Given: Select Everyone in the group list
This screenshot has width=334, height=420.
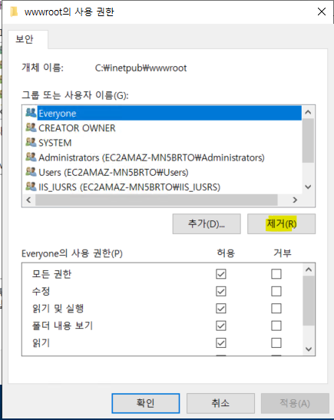Looking at the screenshot, I should 169,113.
